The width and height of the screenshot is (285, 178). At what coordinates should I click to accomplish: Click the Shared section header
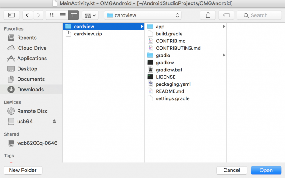coord(11,134)
